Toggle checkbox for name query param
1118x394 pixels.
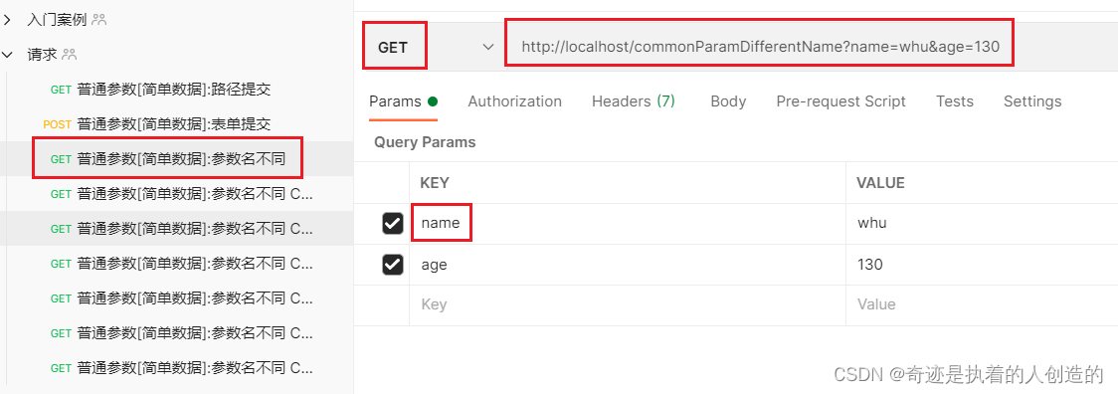(392, 224)
